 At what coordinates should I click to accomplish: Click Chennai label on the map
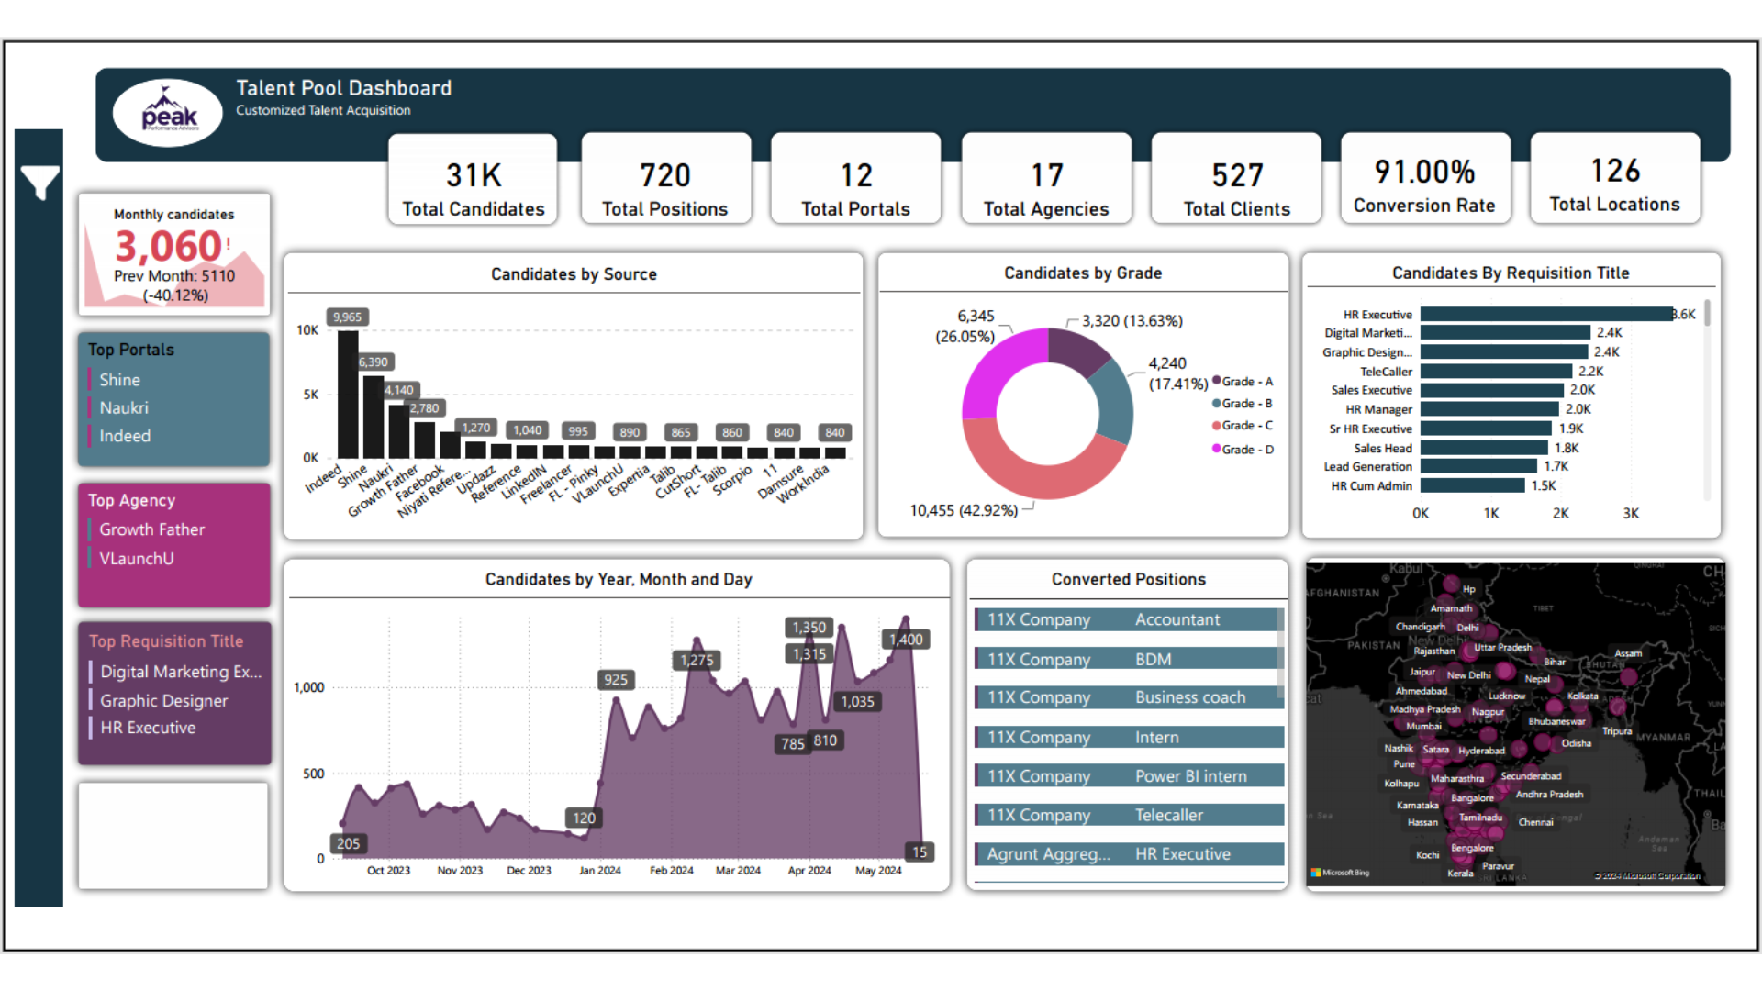click(x=1535, y=822)
